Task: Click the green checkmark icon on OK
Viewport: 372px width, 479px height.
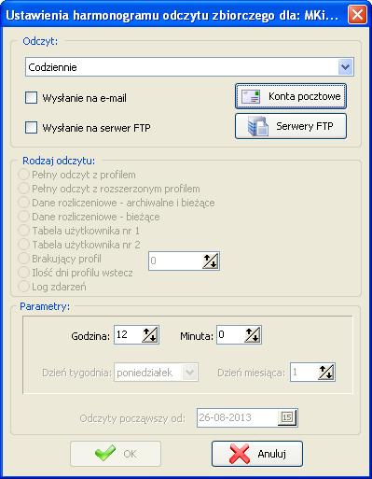Action: tap(105, 453)
